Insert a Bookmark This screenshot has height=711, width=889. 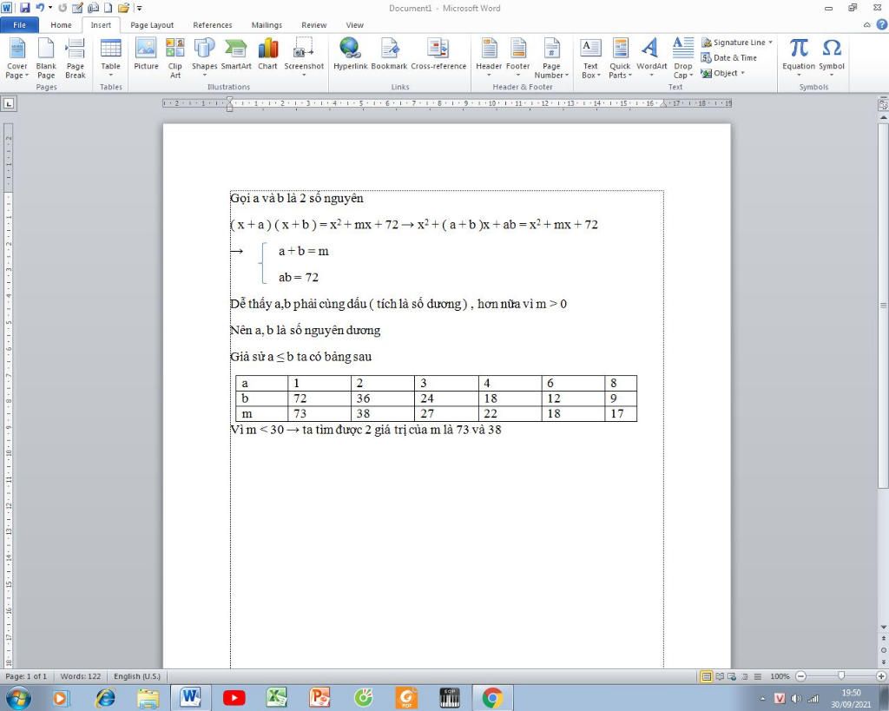[x=389, y=55]
